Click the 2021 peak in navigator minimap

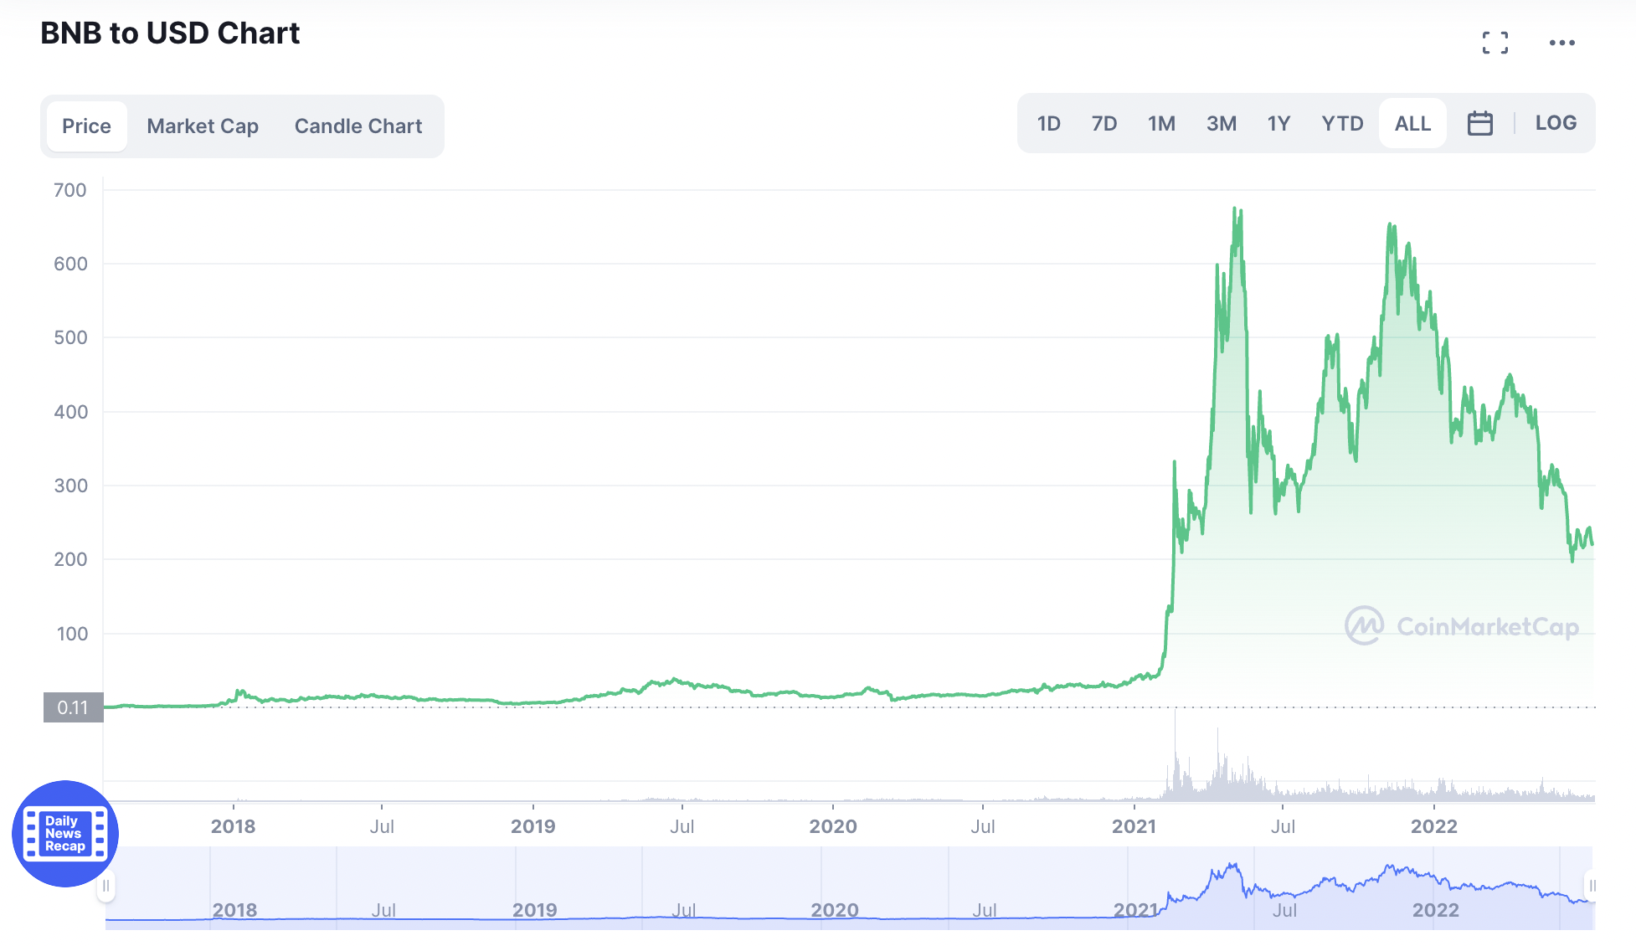(1232, 866)
